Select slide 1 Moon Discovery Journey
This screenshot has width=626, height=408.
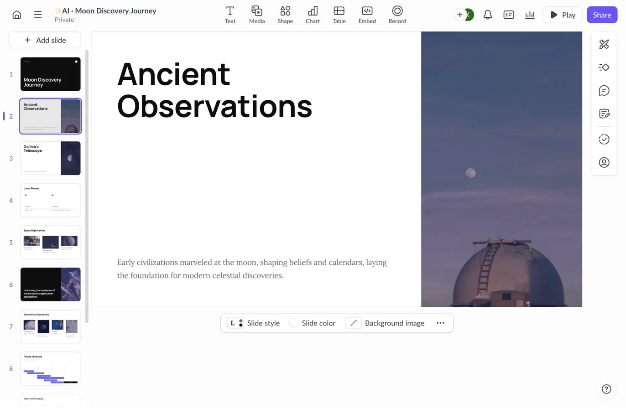point(51,74)
